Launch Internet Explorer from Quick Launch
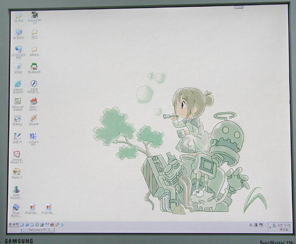Screen dimensions: 296x244 [27, 225]
